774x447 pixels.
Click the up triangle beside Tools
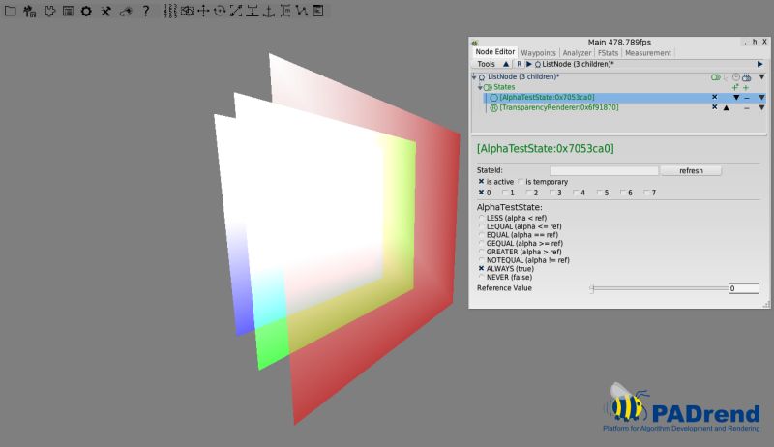506,64
